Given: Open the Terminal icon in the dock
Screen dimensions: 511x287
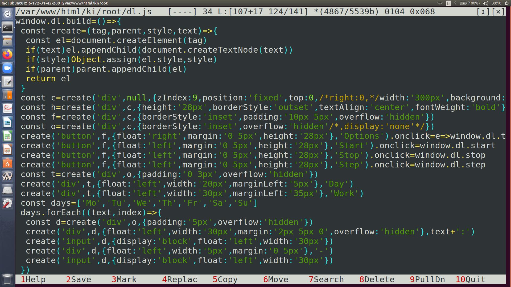Looking at the screenshot, I should (x=7, y=28).
